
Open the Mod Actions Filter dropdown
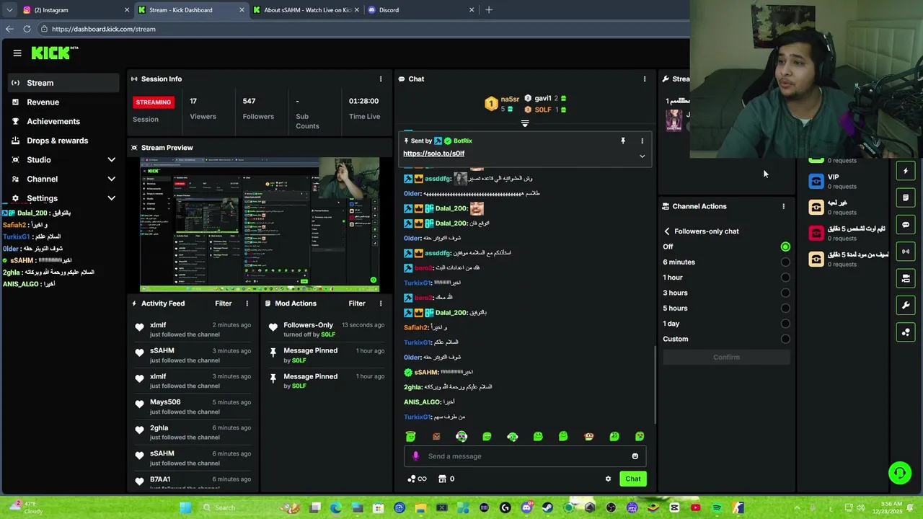tap(357, 303)
